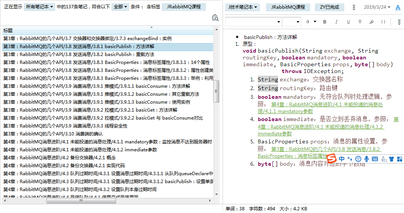
Task: Open note 3.8.2 basicPublish：重载方法
Action: coord(107,54)
